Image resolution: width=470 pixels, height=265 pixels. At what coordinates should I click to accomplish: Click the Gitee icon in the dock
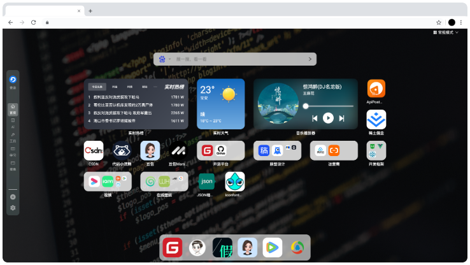coord(172,247)
